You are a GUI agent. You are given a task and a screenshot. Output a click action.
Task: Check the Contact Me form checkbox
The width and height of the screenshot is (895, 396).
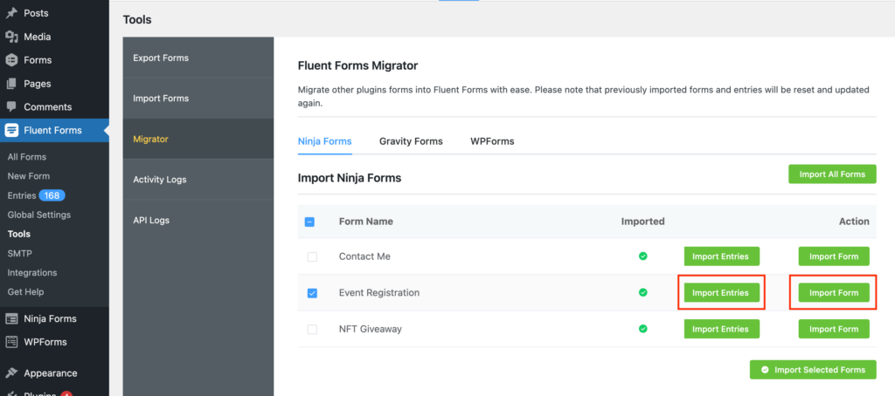pos(312,257)
